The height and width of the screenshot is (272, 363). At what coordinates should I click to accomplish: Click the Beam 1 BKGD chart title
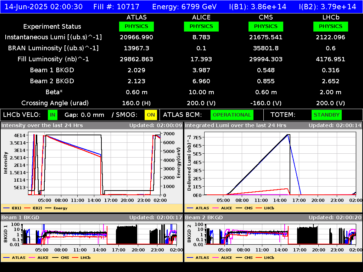[20, 217]
